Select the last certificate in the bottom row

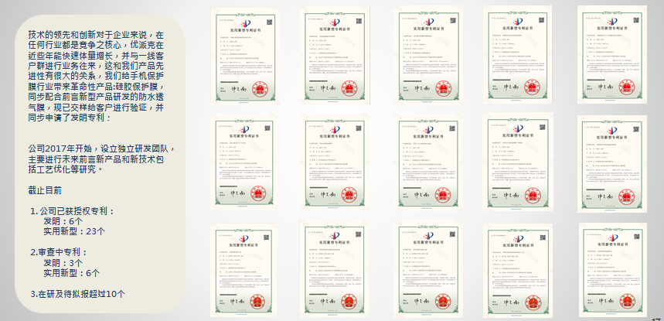click(611, 268)
